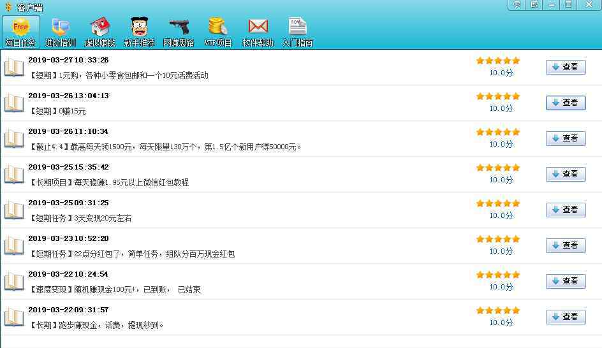Click 查看 for the 0赚15元 task
Viewport: 602px width, 348px height.
coord(566,103)
